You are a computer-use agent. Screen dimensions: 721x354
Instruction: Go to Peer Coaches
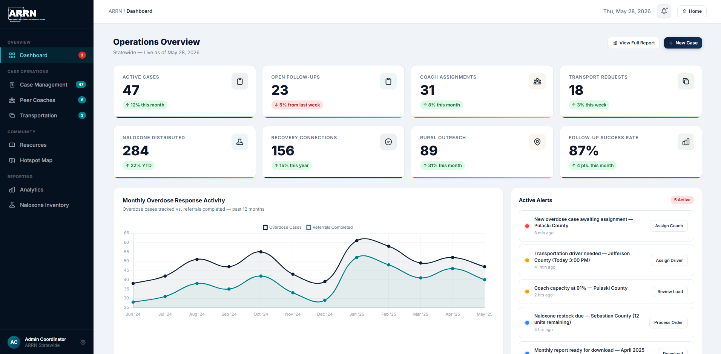pyautogui.click(x=47, y=100)
